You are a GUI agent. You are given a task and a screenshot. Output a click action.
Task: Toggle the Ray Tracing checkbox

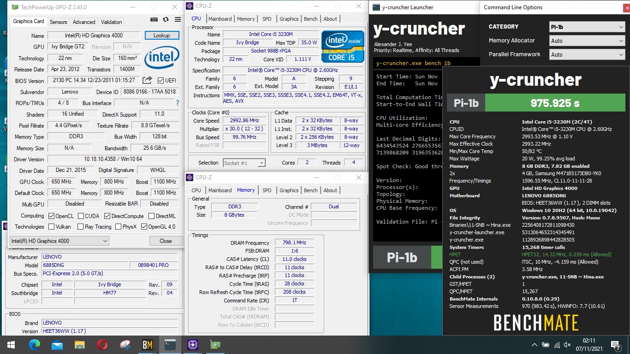(x=81, y=227)
